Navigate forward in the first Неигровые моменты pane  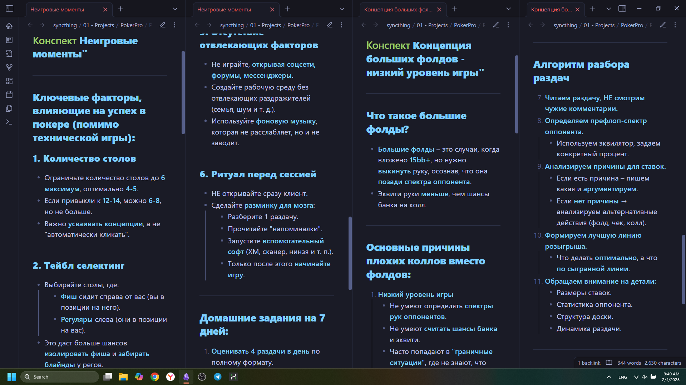pos(42,25)
